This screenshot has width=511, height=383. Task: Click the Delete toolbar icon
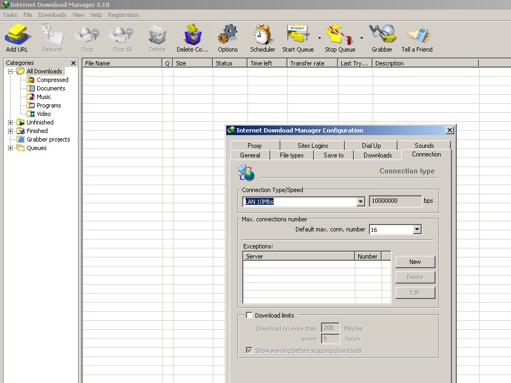pyautogui.click(x=158, y=34)
